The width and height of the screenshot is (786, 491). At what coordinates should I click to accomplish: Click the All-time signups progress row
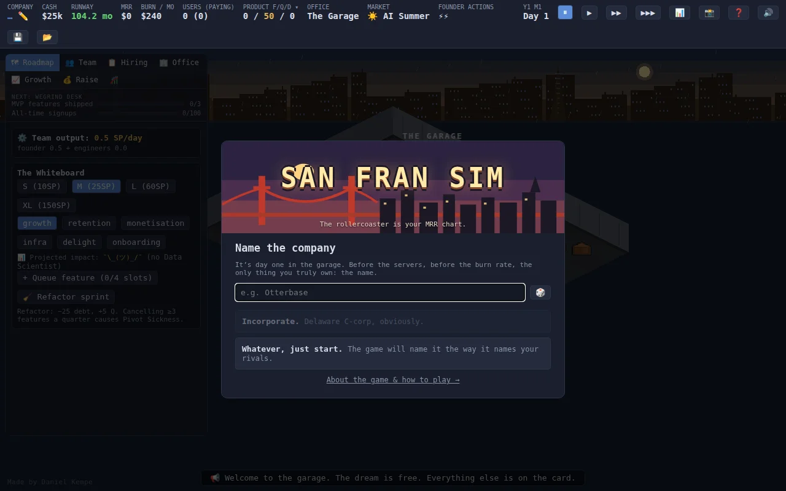[x=106, y=113]
